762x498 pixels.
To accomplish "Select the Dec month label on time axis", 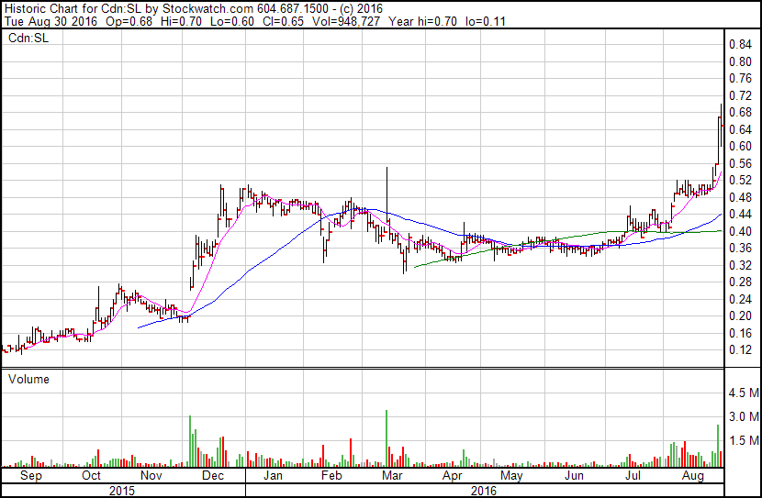I will (212, 477).
